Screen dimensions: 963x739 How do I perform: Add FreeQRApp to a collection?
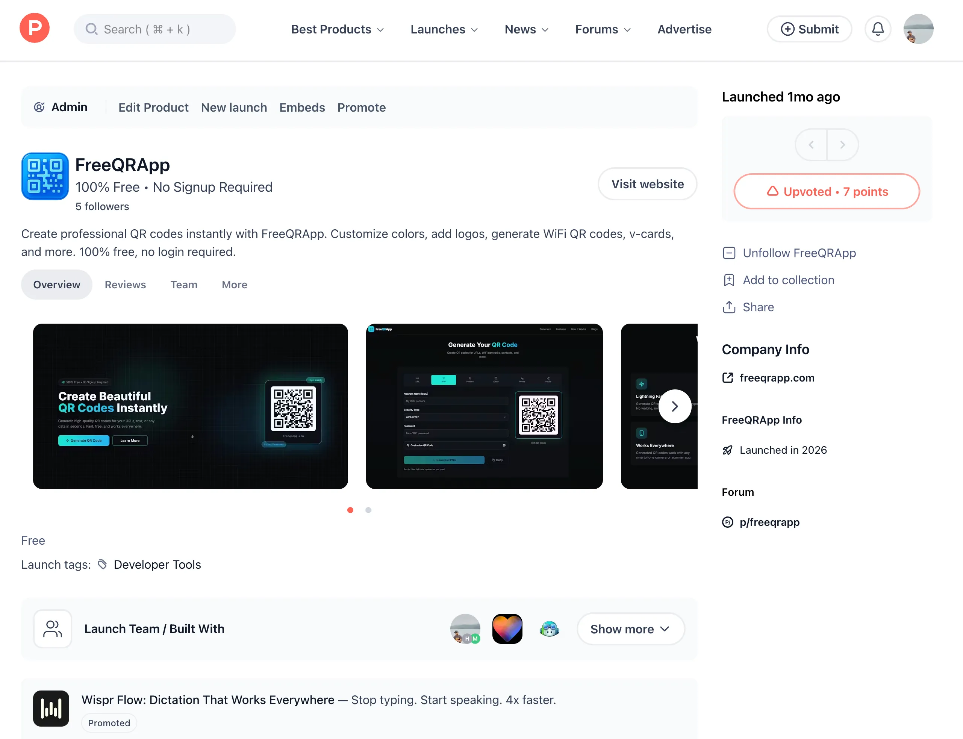pyautogui.click(x=788, y=280)
